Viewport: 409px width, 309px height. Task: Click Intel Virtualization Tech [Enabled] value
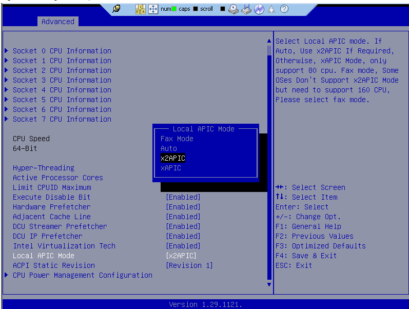pos(183,246)
